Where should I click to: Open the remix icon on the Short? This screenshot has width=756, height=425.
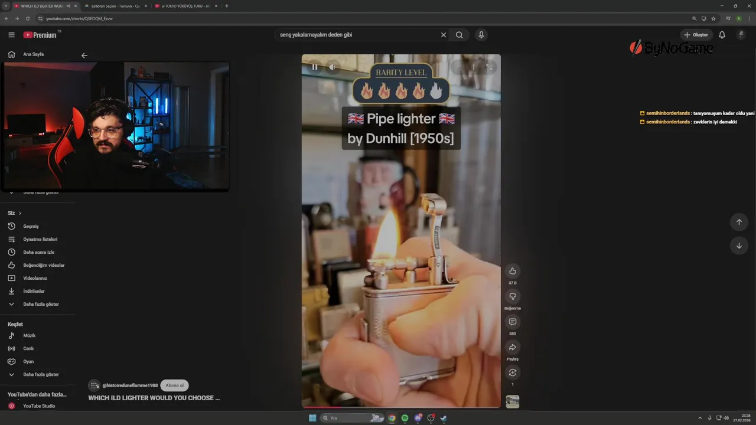click(x=513, y=372)
